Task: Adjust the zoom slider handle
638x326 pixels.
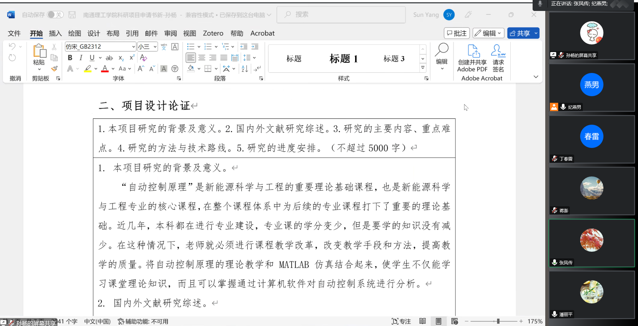Action: 498,321
